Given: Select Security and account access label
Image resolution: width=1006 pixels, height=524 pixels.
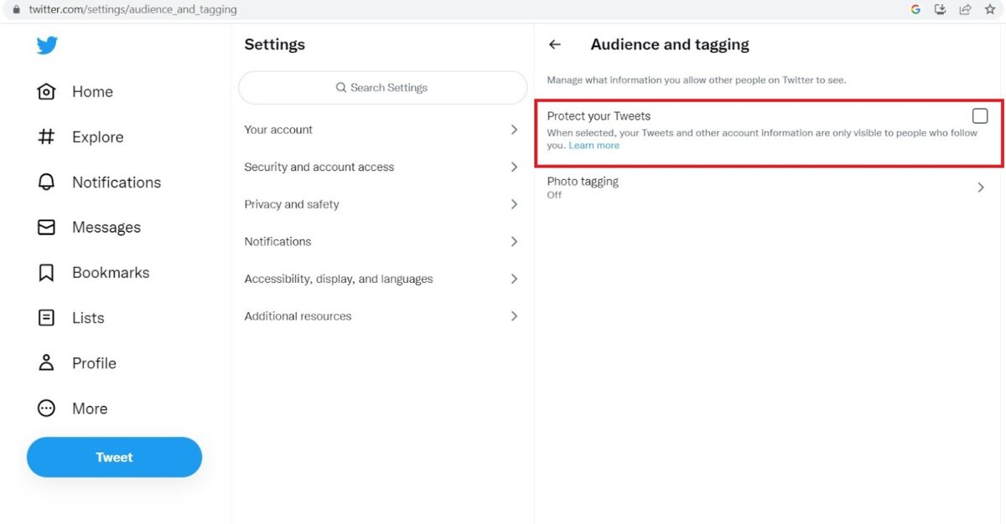Looking at the screenshot, I should coord(319,167).
